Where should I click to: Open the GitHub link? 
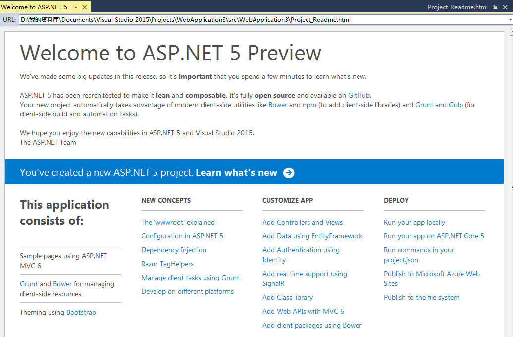click(359, 95)
